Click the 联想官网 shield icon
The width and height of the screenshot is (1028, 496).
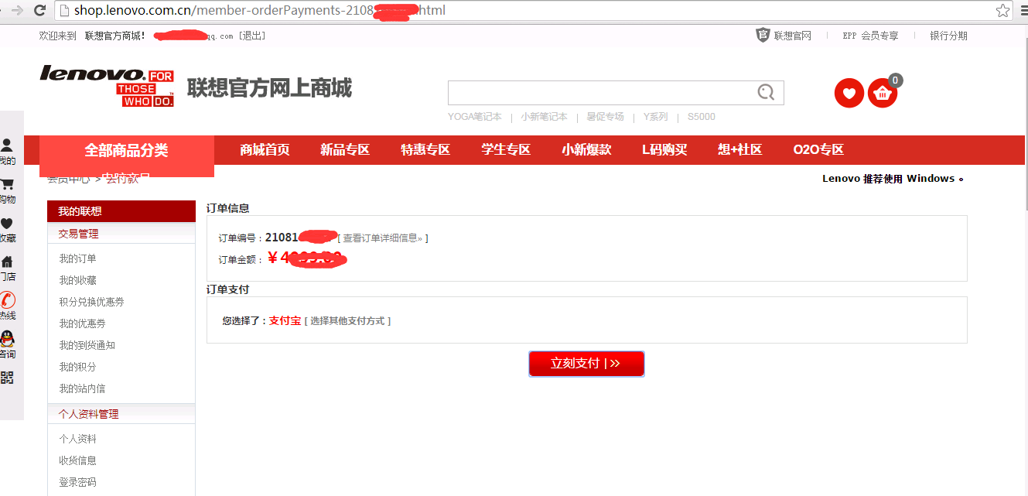point(763,35)
